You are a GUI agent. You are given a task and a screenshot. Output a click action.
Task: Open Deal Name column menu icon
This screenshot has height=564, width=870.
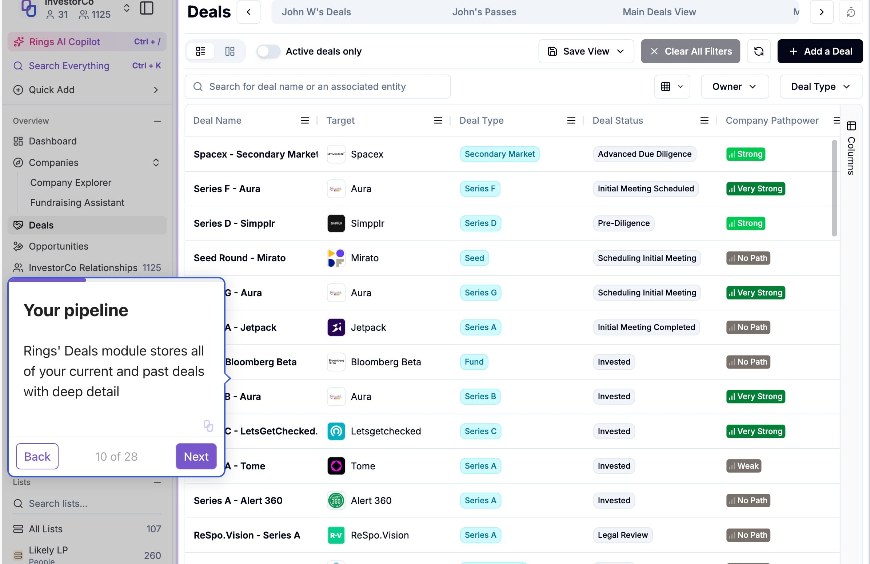point(304,120)
